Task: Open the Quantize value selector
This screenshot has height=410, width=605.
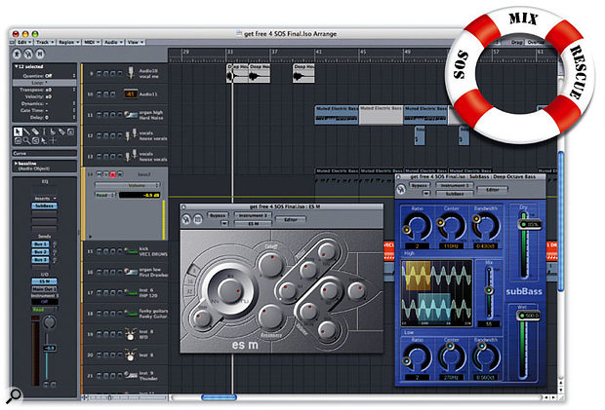Action: point(48,76)
